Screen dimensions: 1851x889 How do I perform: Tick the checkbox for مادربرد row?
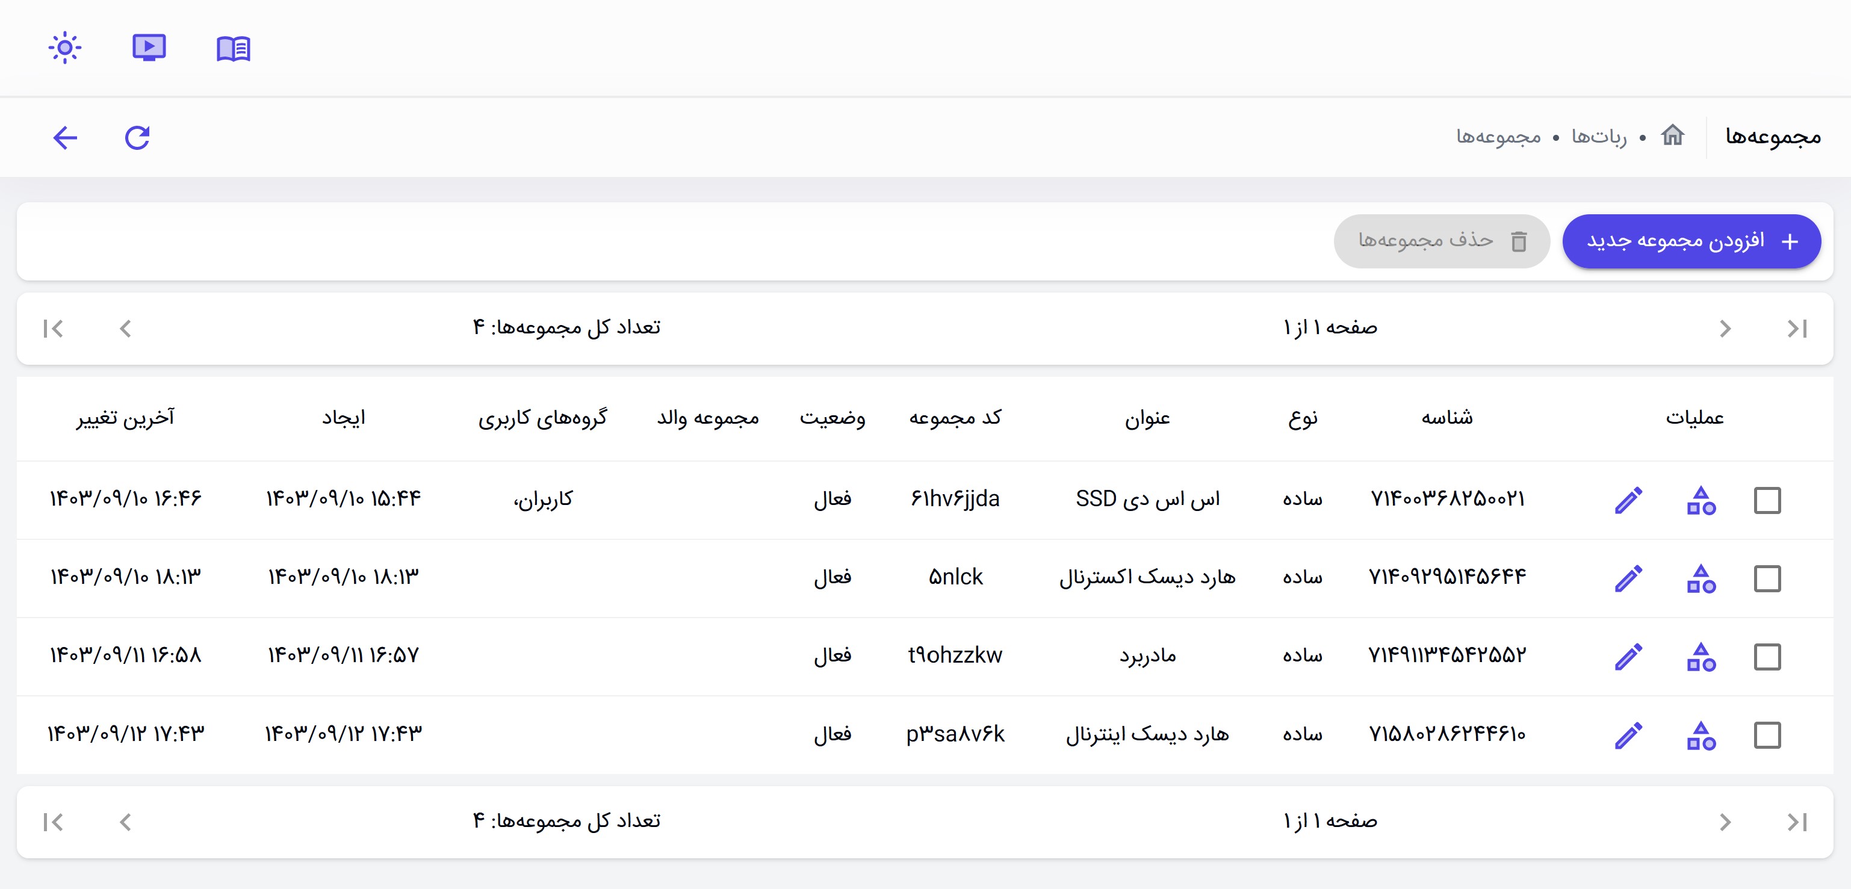coord(1767,657)
